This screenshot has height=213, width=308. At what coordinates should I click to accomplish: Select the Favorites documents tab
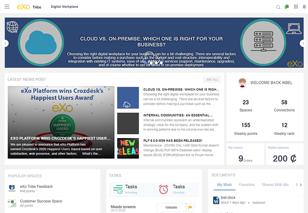[x=247, y=185]
